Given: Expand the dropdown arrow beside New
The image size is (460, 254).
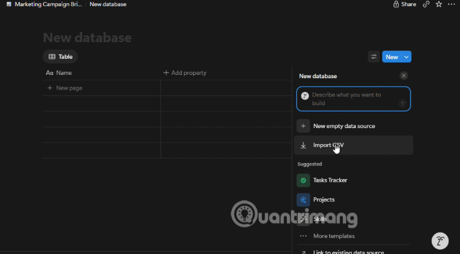Looking at the screenshot, I should click(407, 57).
